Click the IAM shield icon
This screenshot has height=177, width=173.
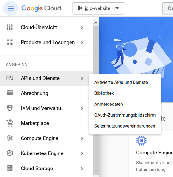point(10,108)
